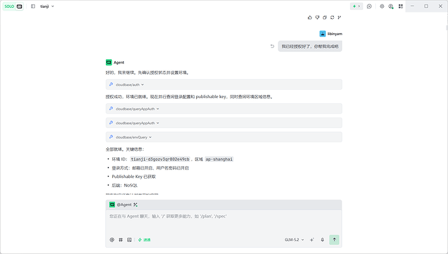Click the # context icon

[121, 240]
